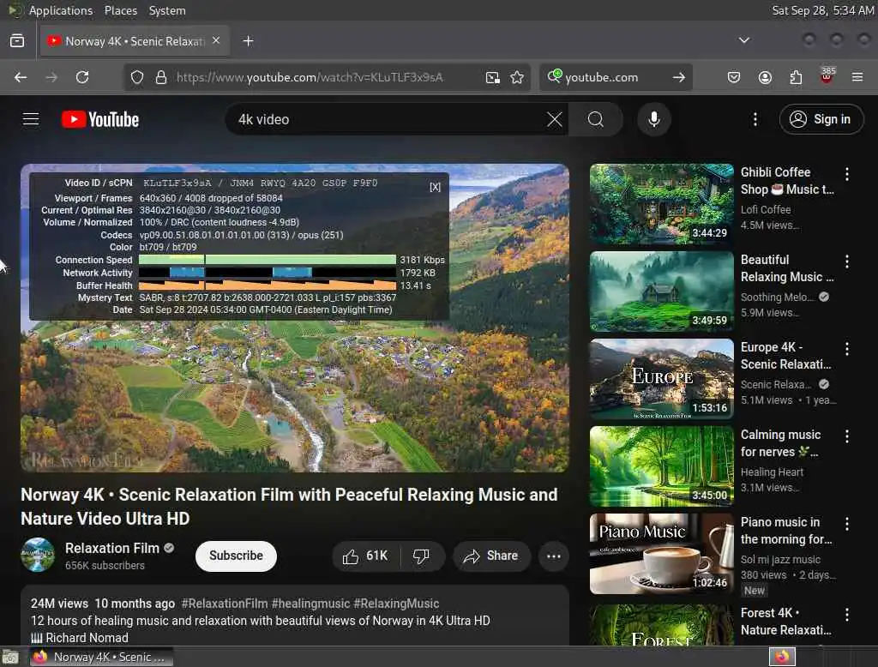Click the #RelaxingMusic hashtag
The height and width of the screenshot is (667, 878).
396,604
